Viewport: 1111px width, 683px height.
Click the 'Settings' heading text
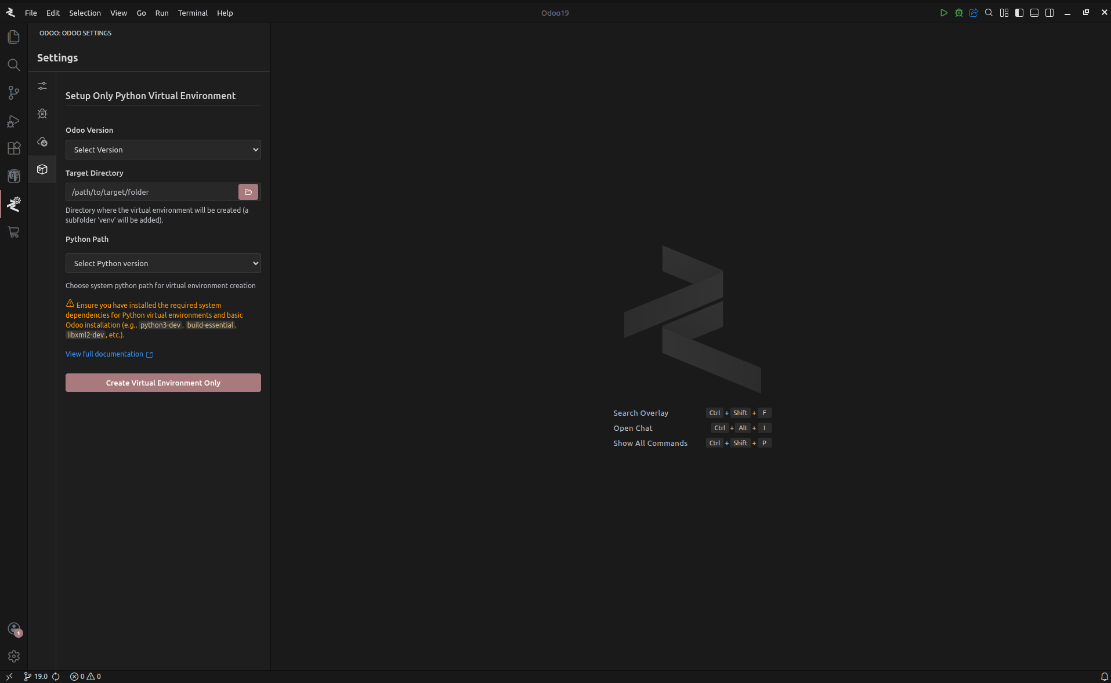pyautogui.click(x=57, y=58)
